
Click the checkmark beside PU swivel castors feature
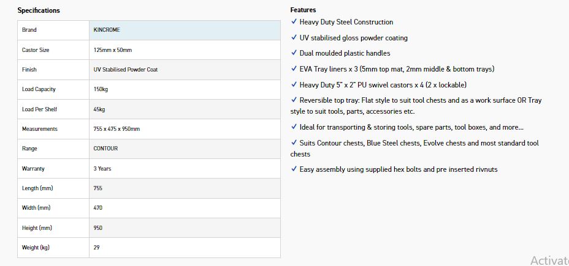294,85
